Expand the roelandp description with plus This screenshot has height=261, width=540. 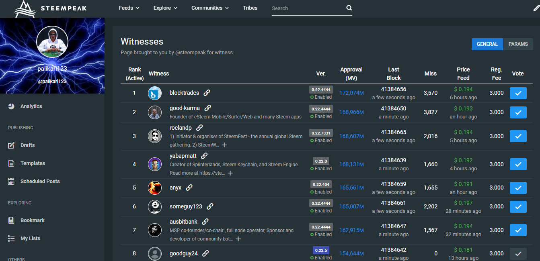tap(224, 145)
